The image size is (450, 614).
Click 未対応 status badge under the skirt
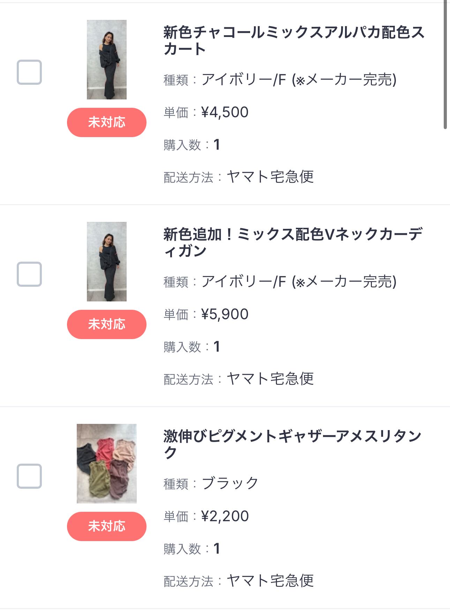(106, 122)
